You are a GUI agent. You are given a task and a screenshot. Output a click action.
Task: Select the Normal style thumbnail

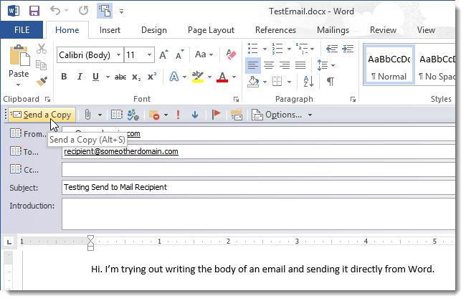(389, 65)
